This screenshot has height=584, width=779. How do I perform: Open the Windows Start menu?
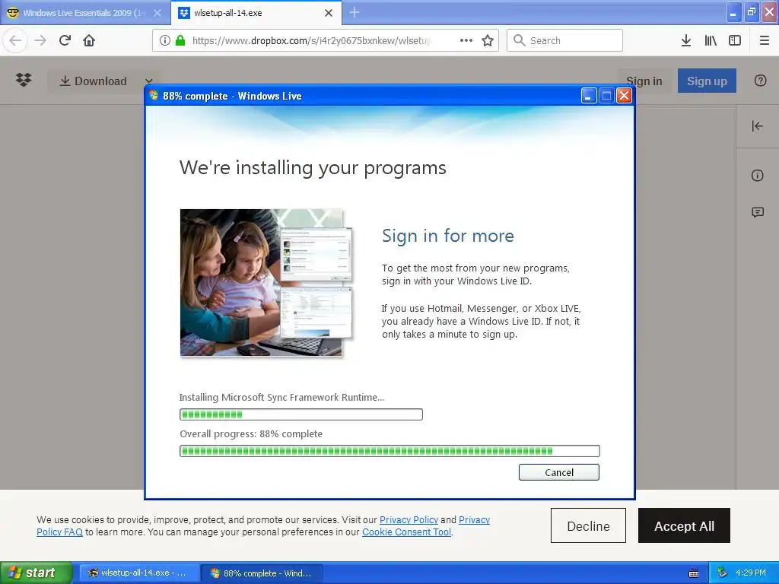pos(36,573)
